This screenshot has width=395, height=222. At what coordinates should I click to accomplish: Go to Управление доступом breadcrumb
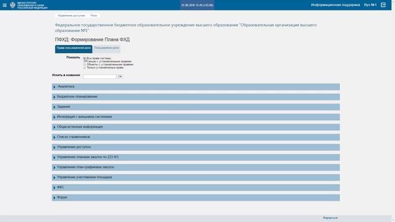tap(72, 15)
